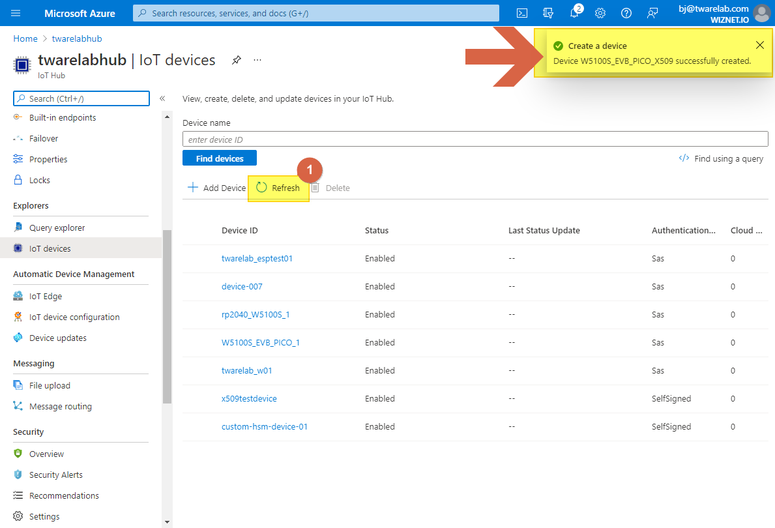This screenshot has height=528, width=775.
Task: Click the Authentication column header
Action: tap(684, 230)
